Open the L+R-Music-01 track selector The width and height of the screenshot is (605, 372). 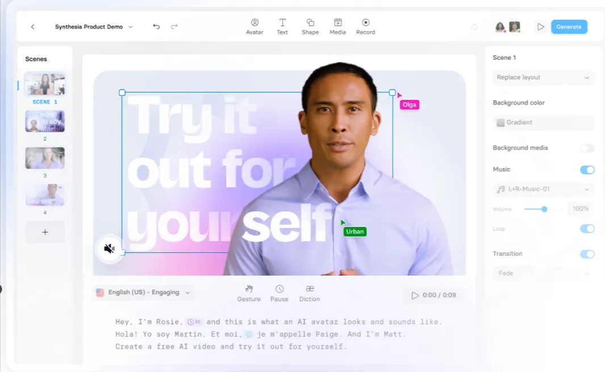543,189
